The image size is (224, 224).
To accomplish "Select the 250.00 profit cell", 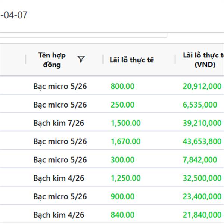I will (122, 105).
